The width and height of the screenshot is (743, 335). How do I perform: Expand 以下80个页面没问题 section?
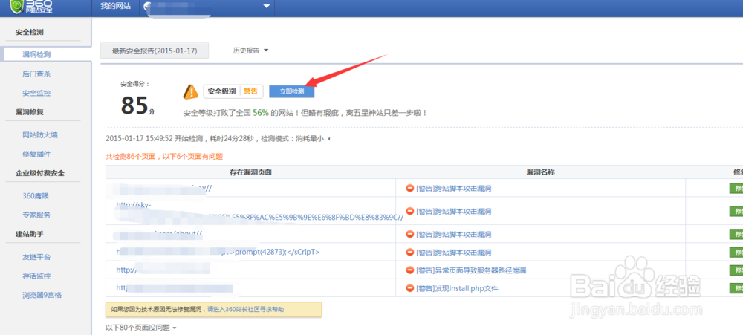click(x=140, y=328)
